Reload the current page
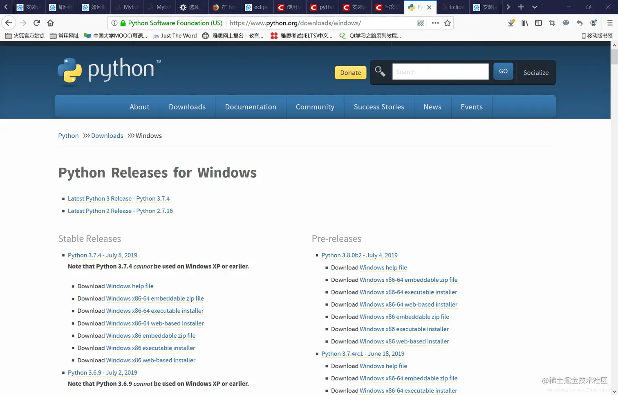The width and height of the screenshot is (618, 395). (37, 23)
